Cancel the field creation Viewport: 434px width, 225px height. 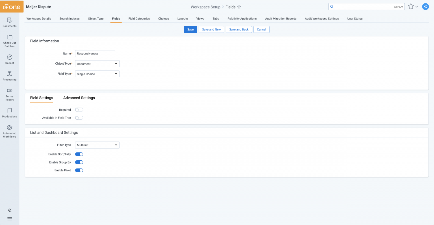261,29
